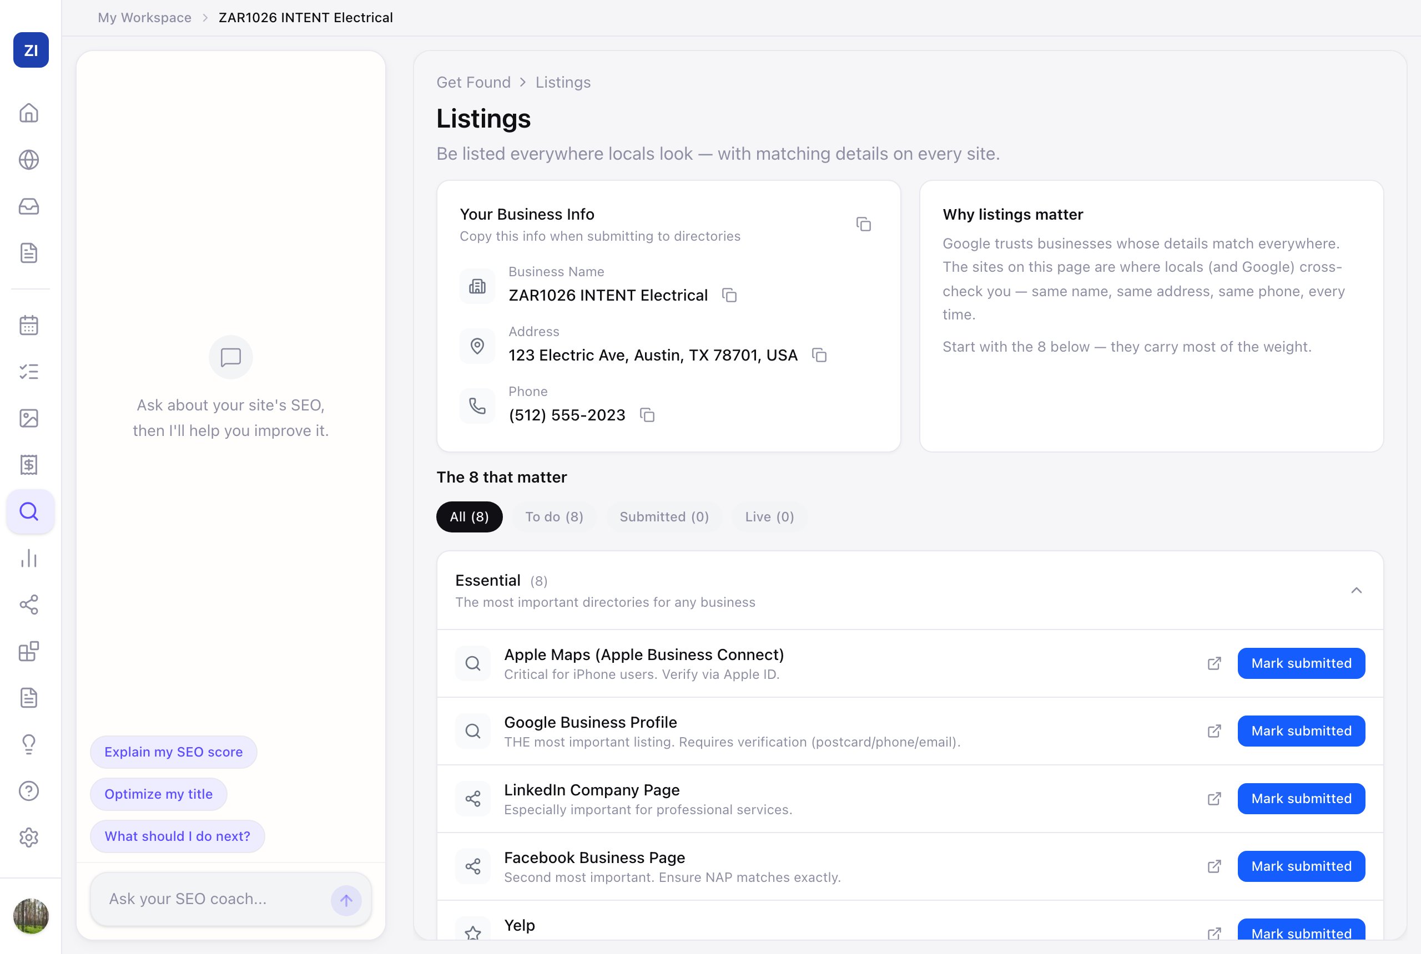Click the Explain my SEO score suggestion

pos(174,752)
